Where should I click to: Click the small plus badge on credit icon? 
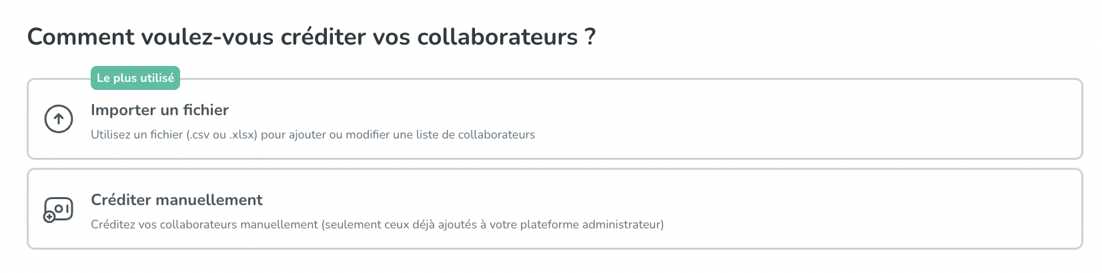(49, 217)
